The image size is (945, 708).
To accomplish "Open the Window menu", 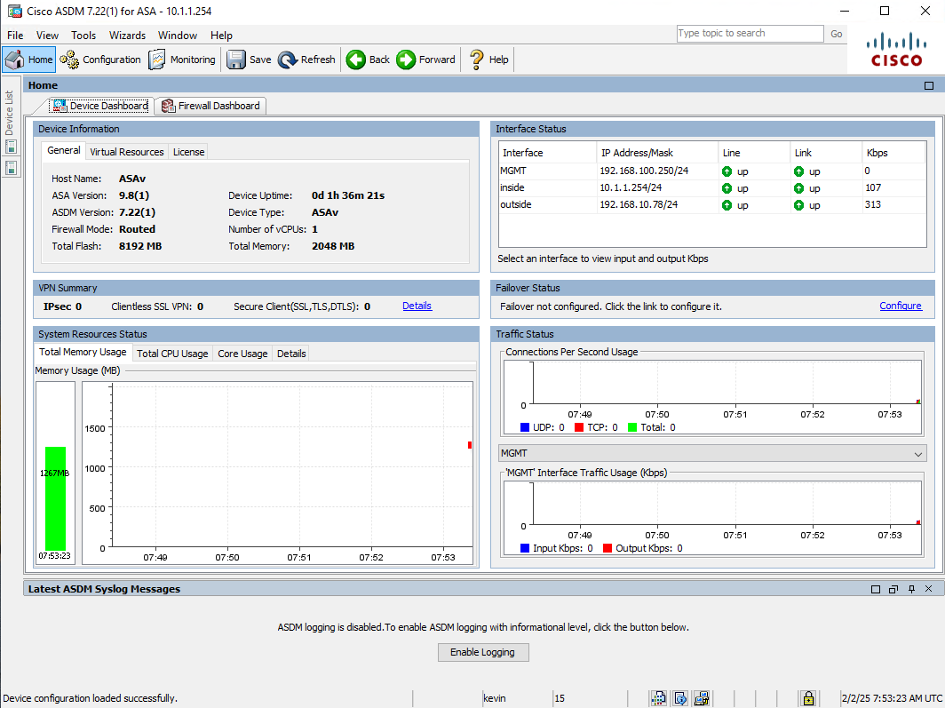I will (x=178, y=36).
